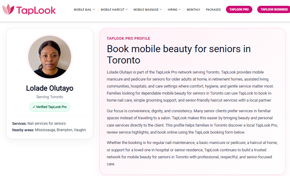
Task: Click the Lolade Olutayo name heading
Action: 50,88
